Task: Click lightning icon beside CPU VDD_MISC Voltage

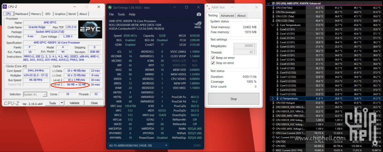Action: (273, 129)
